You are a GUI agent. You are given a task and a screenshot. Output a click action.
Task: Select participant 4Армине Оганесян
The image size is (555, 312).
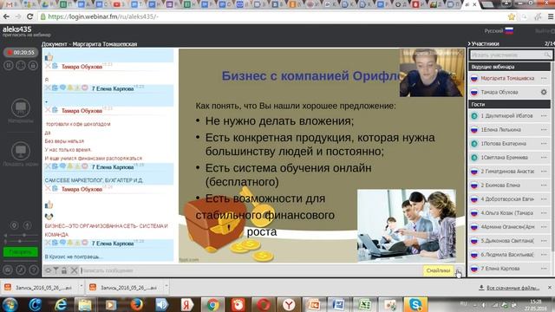tap(509, 227)
